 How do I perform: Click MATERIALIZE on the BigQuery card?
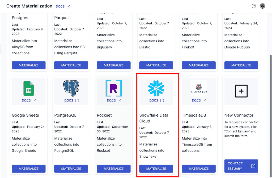(x=113, y=65)
